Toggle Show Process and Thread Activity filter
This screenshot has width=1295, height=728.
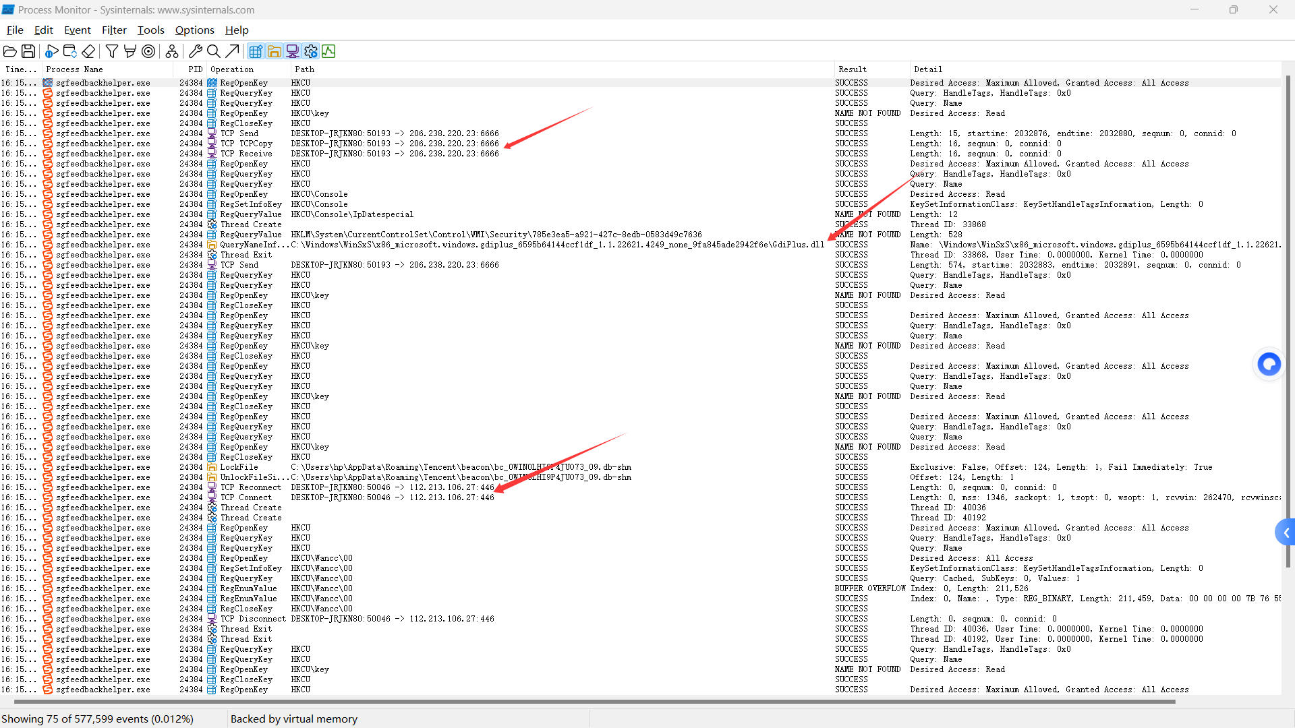point(310,51)
